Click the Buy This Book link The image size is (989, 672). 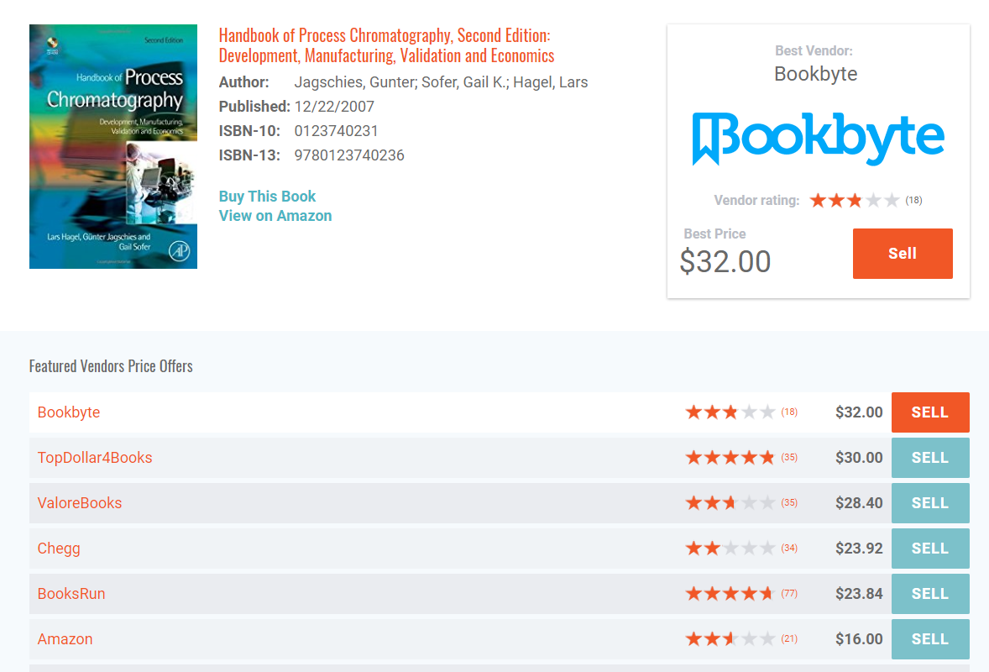pyautogui.click(x=268, y=197)
